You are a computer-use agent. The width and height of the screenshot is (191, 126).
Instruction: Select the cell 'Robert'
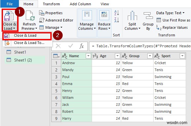tap(76, 111)
